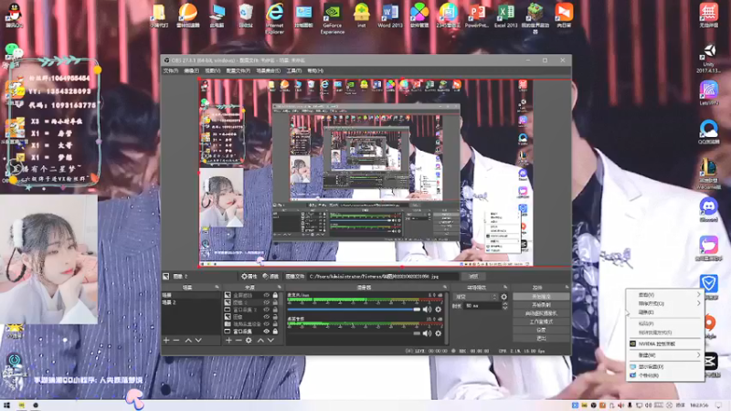Add a new scene with plus icon
Image resolution: width=731 pixels, height=411 pixels.
[166, 341]
